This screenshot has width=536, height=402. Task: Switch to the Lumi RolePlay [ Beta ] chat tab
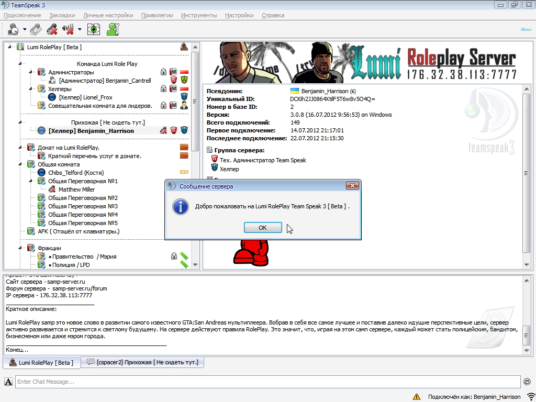click(x=42, y=362)
